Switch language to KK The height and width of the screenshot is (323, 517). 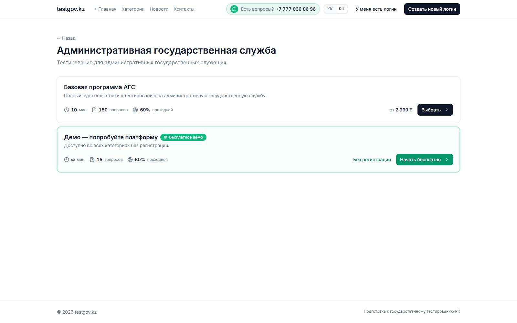330,9
